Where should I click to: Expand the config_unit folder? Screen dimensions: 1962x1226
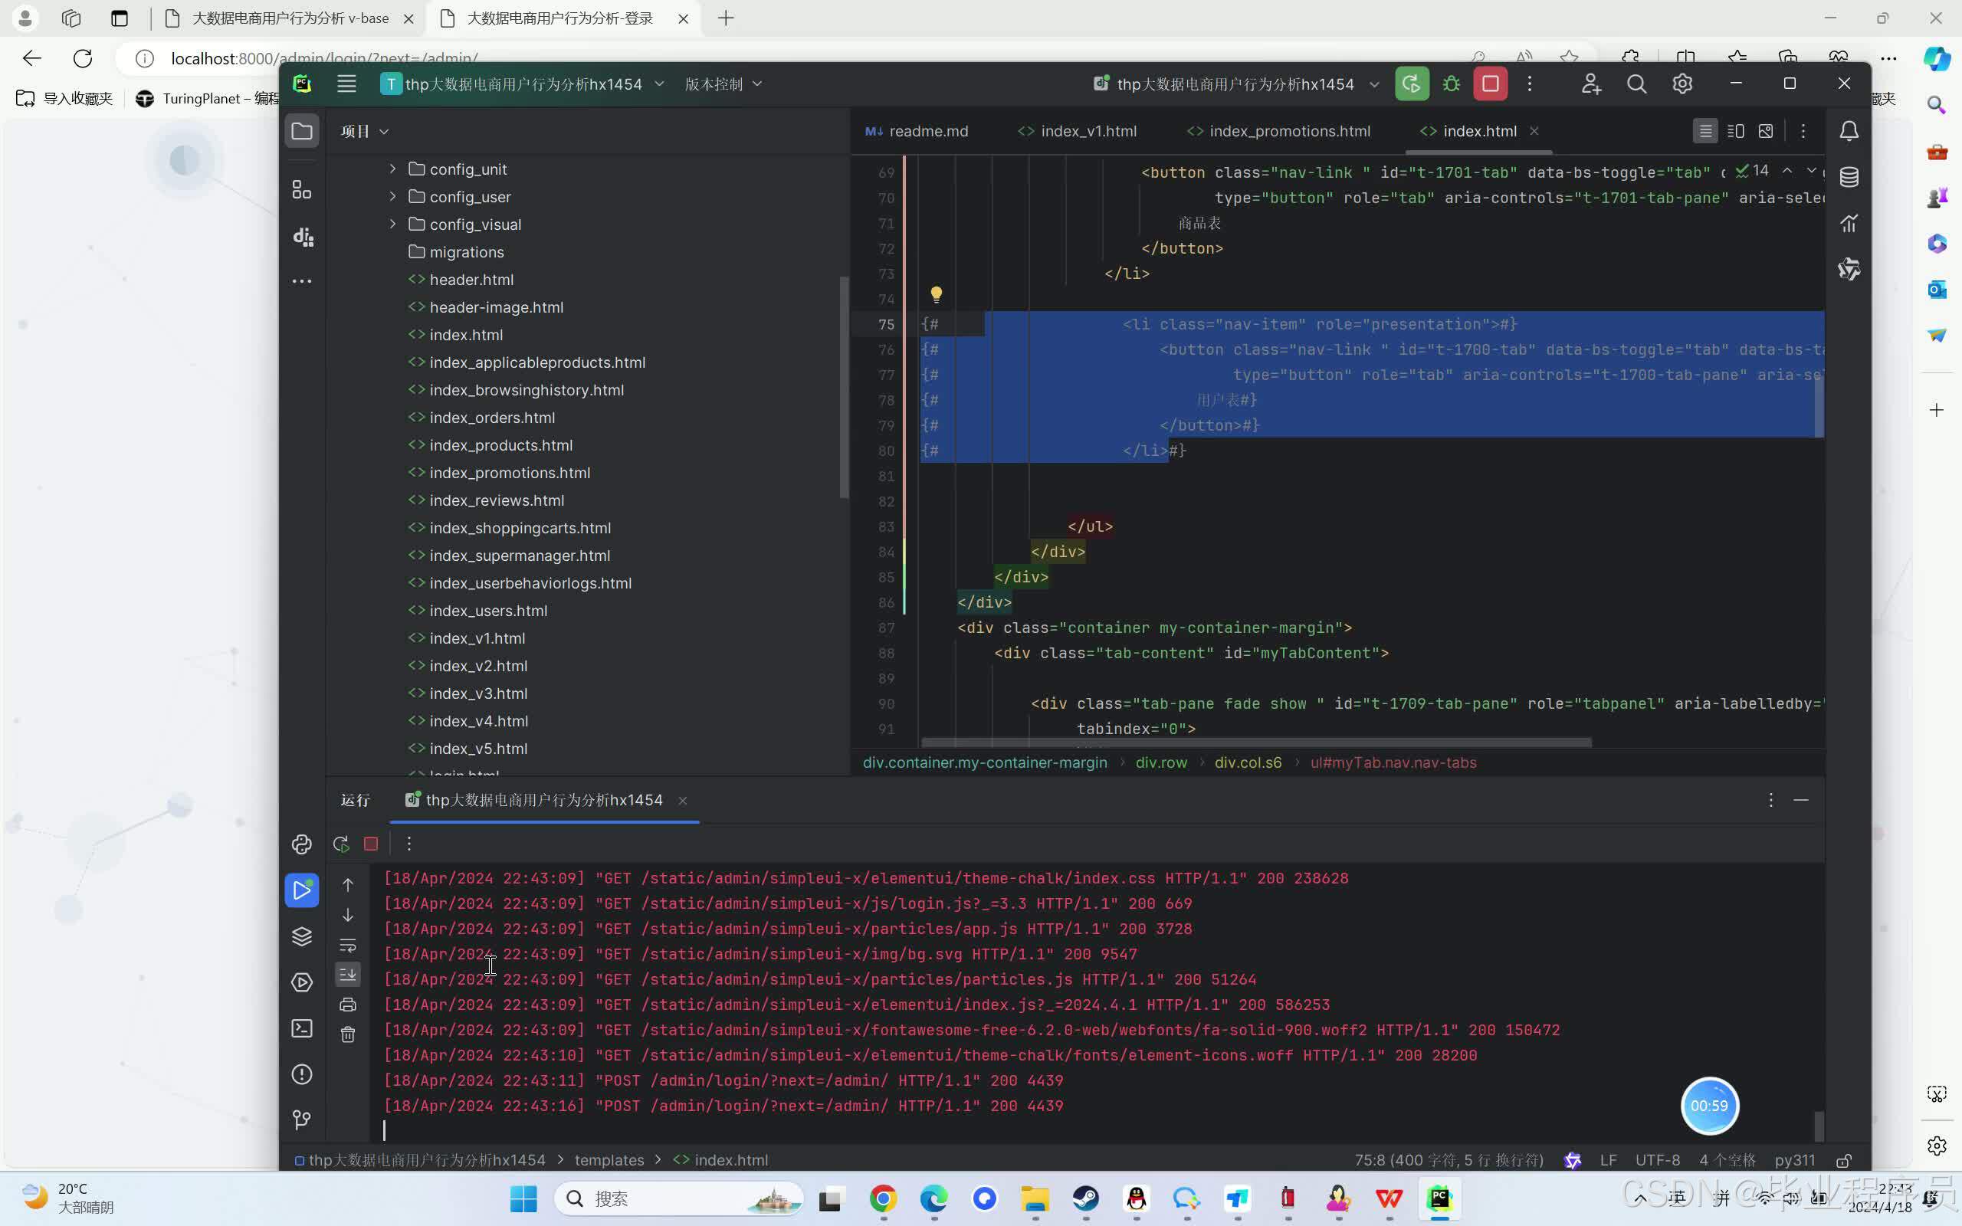(x=393, y=169)
